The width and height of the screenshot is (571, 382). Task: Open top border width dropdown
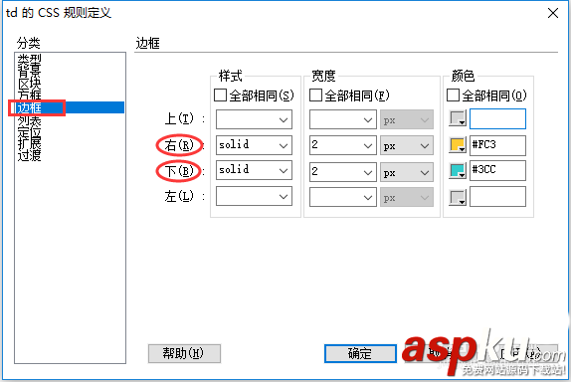pos(342,119)
